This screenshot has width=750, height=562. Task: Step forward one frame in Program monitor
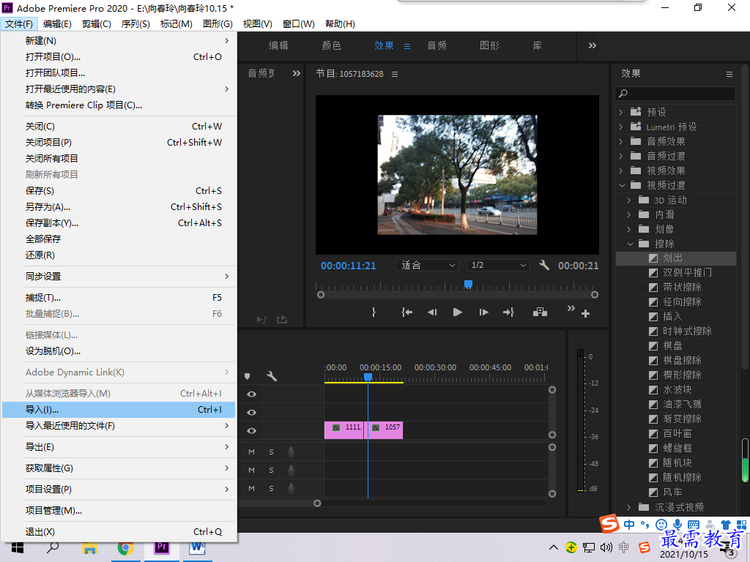(x=483, y=312)
